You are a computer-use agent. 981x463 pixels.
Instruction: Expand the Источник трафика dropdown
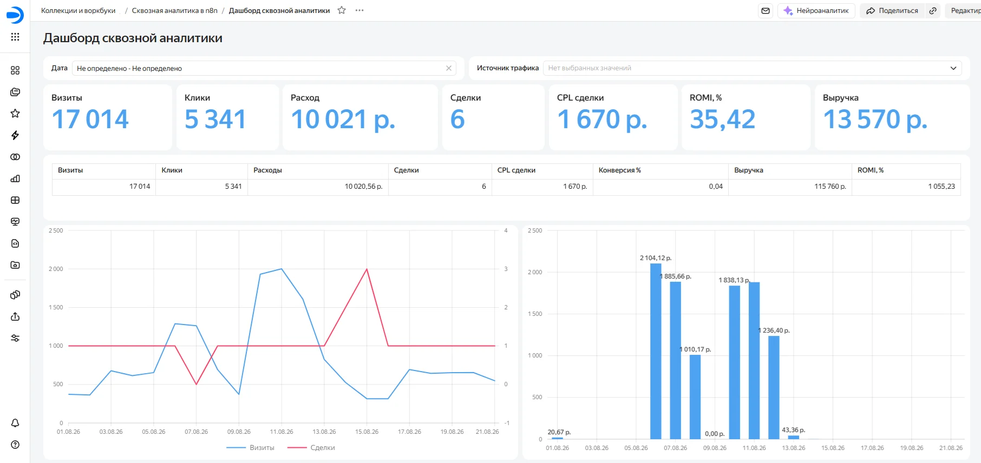(753, 68)
